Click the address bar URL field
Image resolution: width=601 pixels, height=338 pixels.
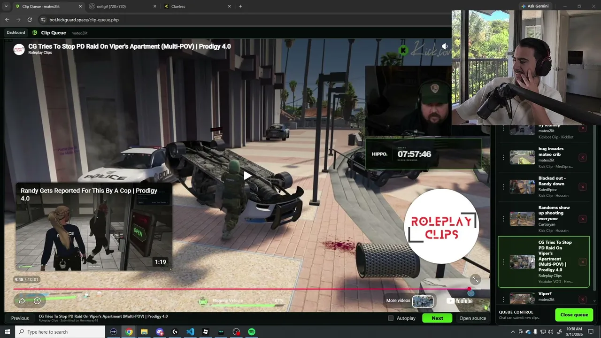[244, 20]
